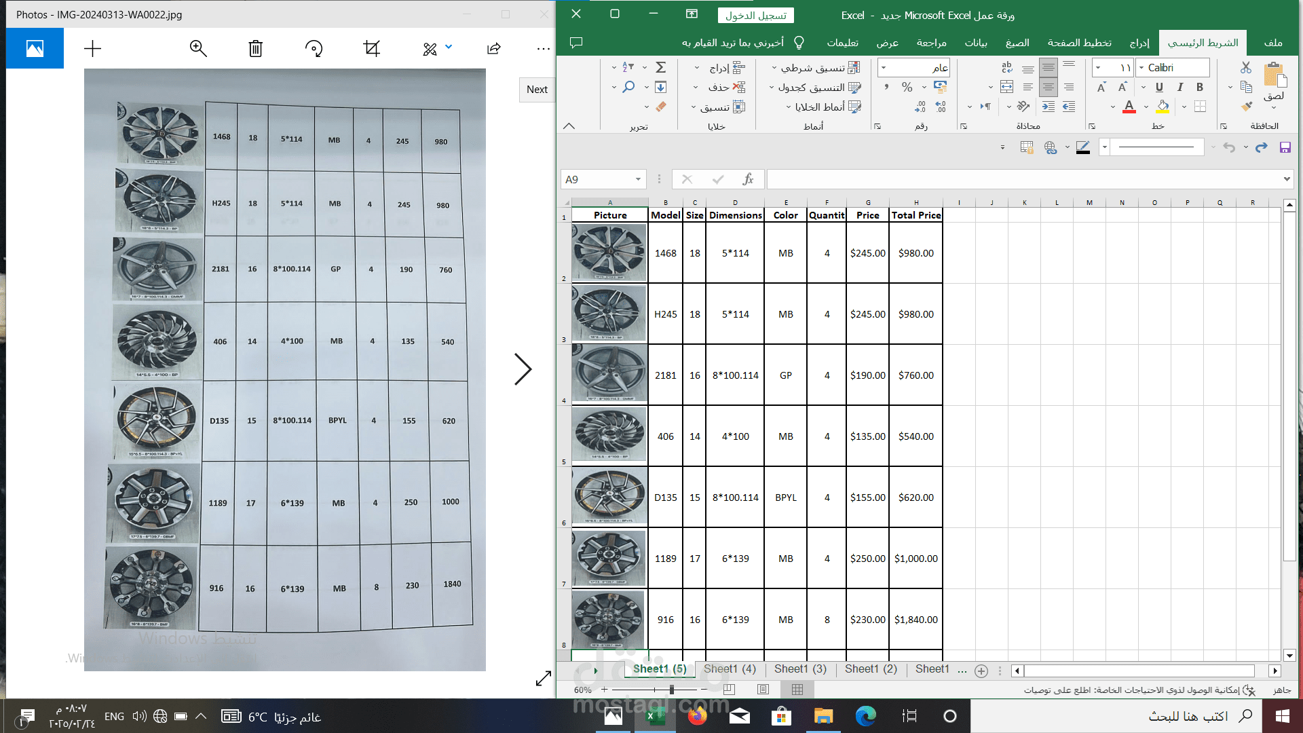Delete the photo using the trash icon

(255, 48)
